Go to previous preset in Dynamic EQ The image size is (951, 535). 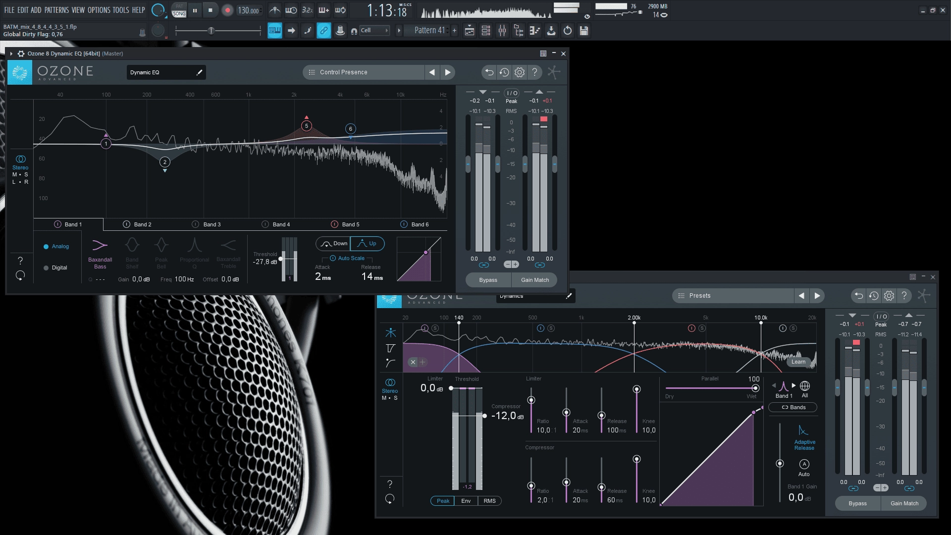tap(432, 72)
